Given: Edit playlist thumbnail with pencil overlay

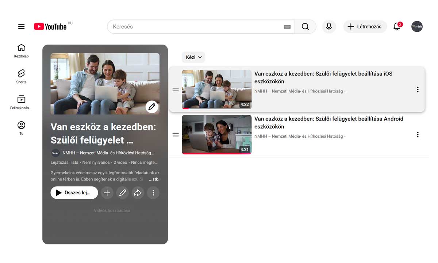Looking at the screenshot, I should coord(152,107).
